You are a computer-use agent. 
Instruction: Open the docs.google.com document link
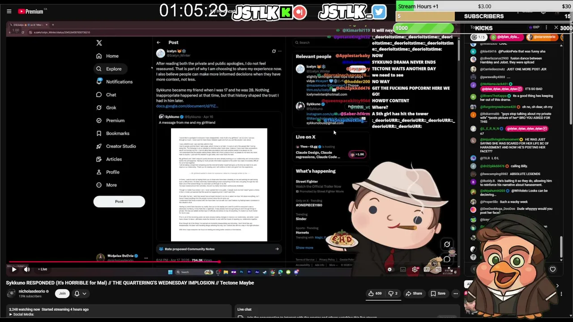tap(187, 106)
